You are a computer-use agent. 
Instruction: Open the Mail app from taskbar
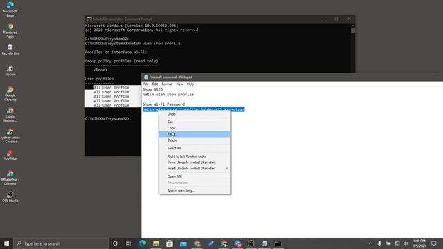[183, 243]
